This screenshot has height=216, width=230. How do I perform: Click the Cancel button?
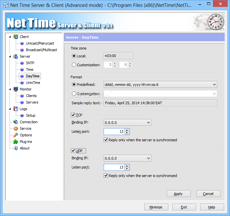(208, 194)
